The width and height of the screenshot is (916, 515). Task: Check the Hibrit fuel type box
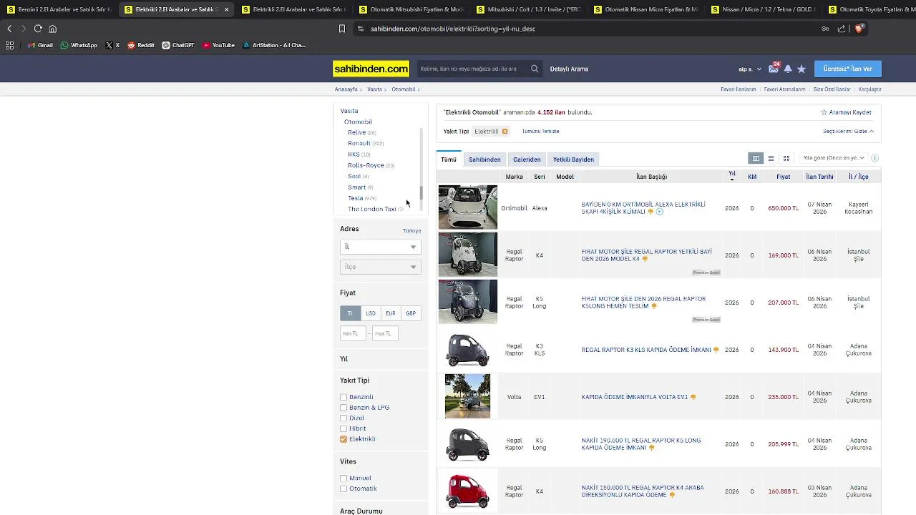coord(343,428)
